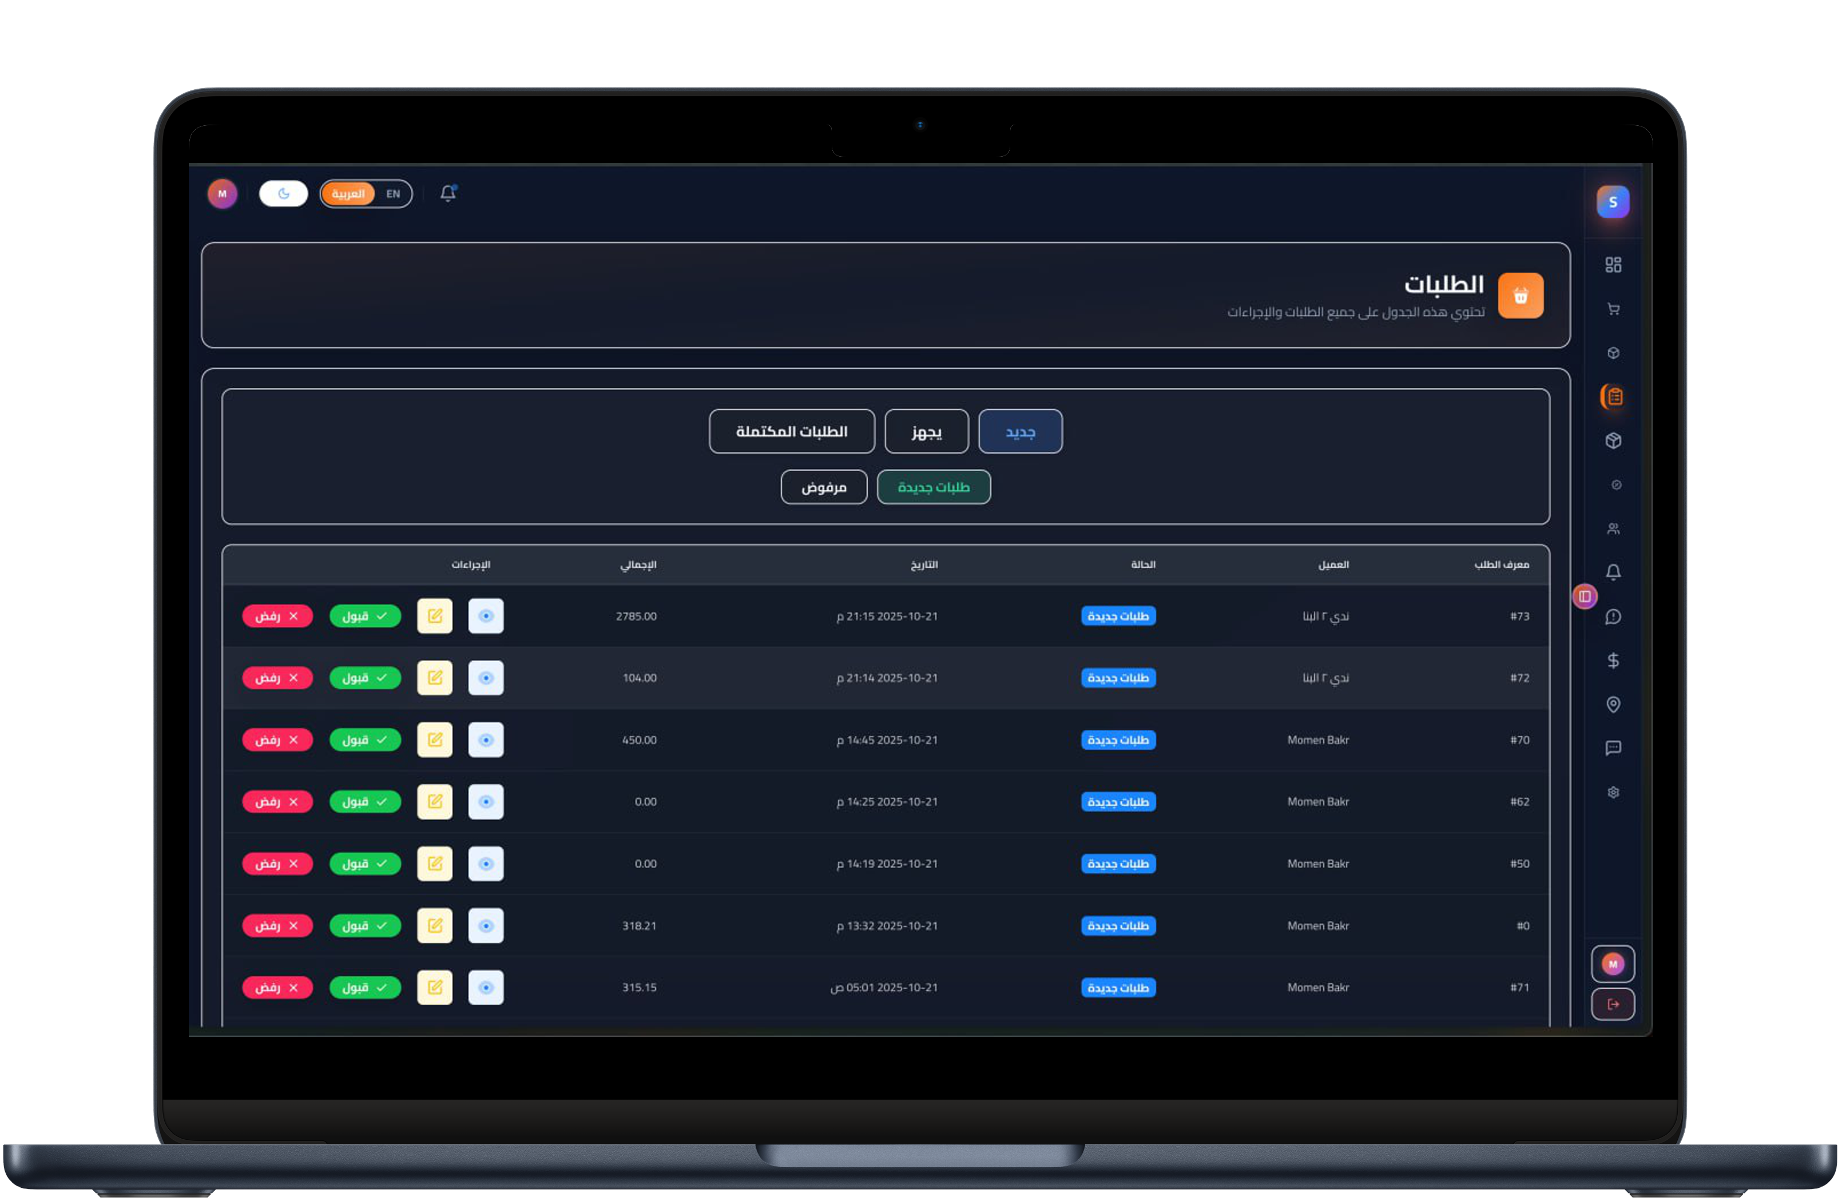Switch to the الطلبات المكتملة tab
Screen dimensions: 1842x1201
[x=792, y=431]
